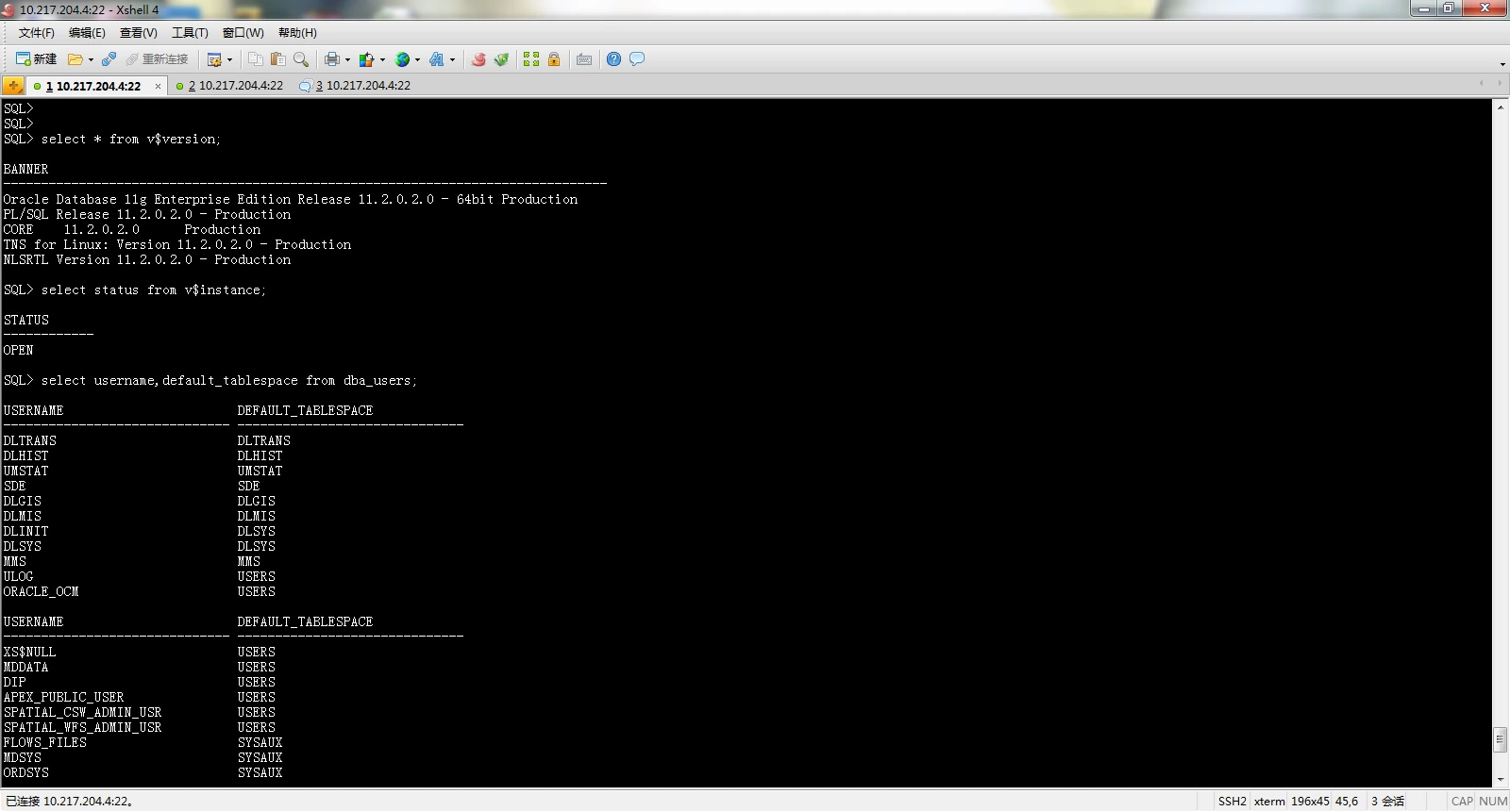Launch Xftp red swirl icon
Viewport: 1510px width, 811px height.
(478, 59)
